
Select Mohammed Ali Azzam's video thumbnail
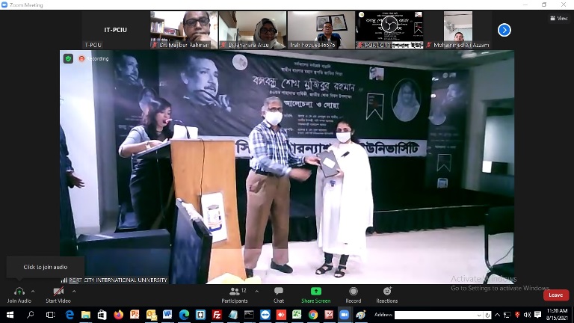(x=458, y=30)
